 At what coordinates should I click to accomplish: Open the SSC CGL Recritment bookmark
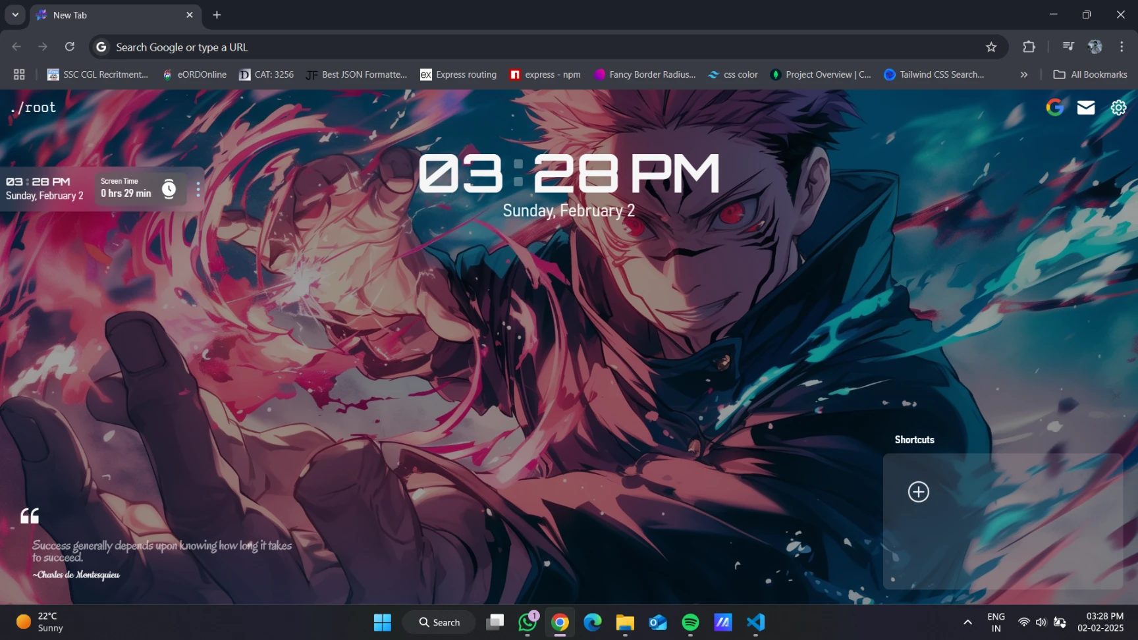point(97,74)
